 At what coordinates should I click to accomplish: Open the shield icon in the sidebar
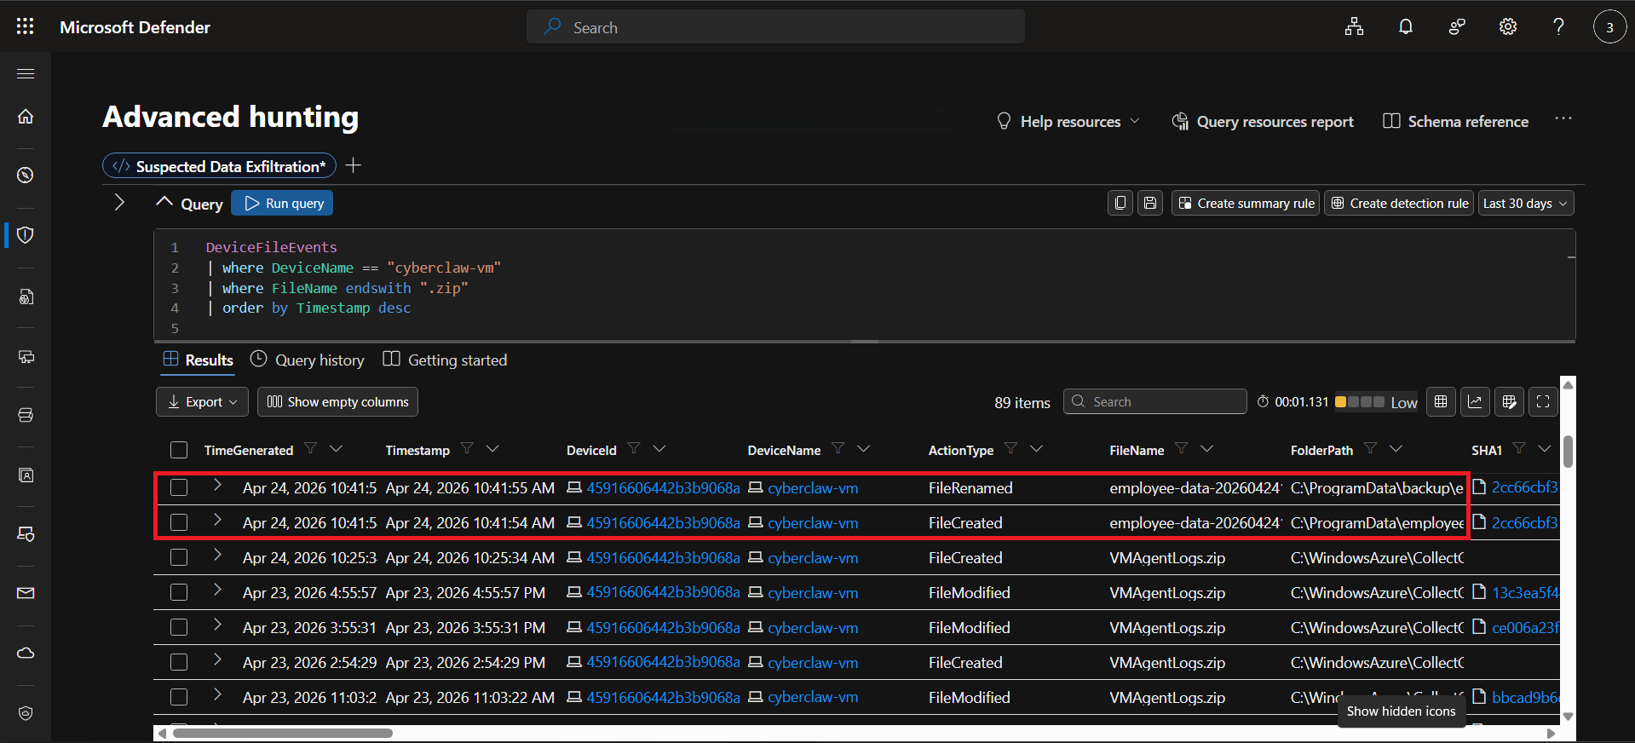[x=26, y=235]
